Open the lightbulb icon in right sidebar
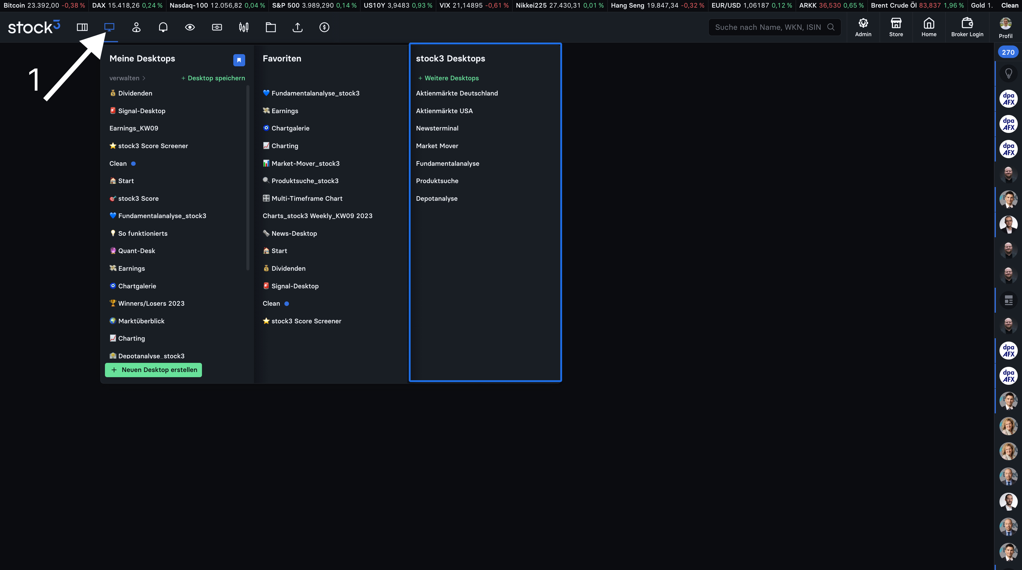This screenshot has width=1022, height=570. [x=1009, y=74]
